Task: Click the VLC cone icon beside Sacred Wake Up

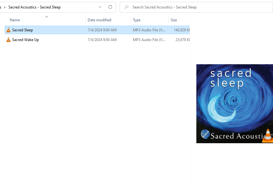Action: (8, 39)
